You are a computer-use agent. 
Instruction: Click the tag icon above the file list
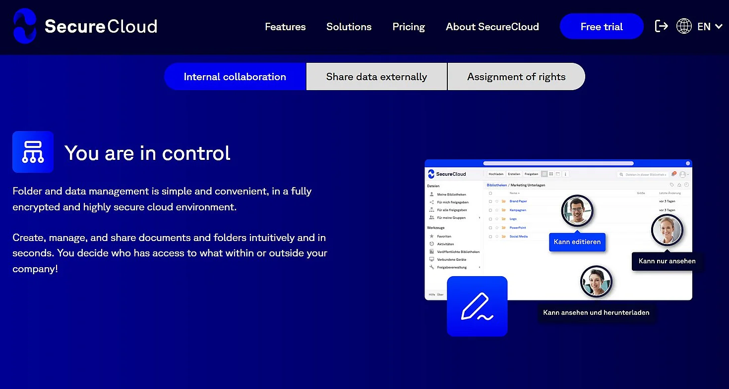coord(671,185)
